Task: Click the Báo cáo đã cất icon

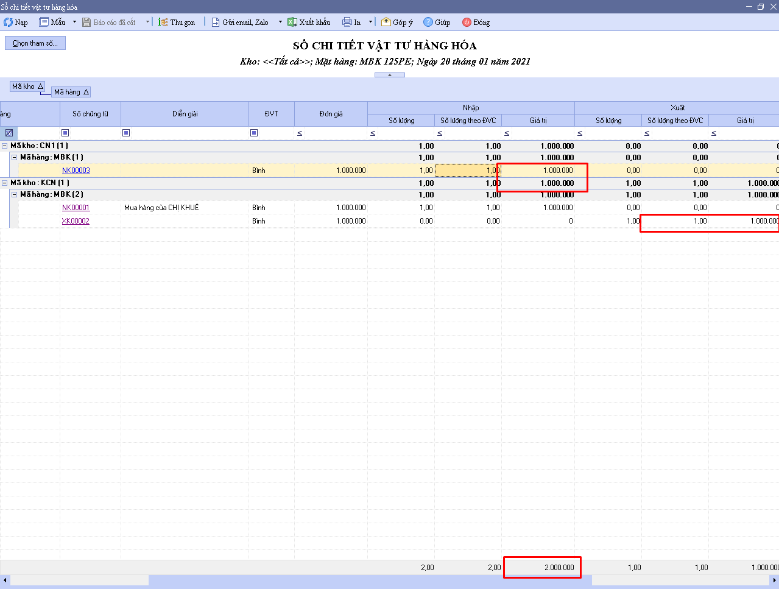Action: coord(86,22)
